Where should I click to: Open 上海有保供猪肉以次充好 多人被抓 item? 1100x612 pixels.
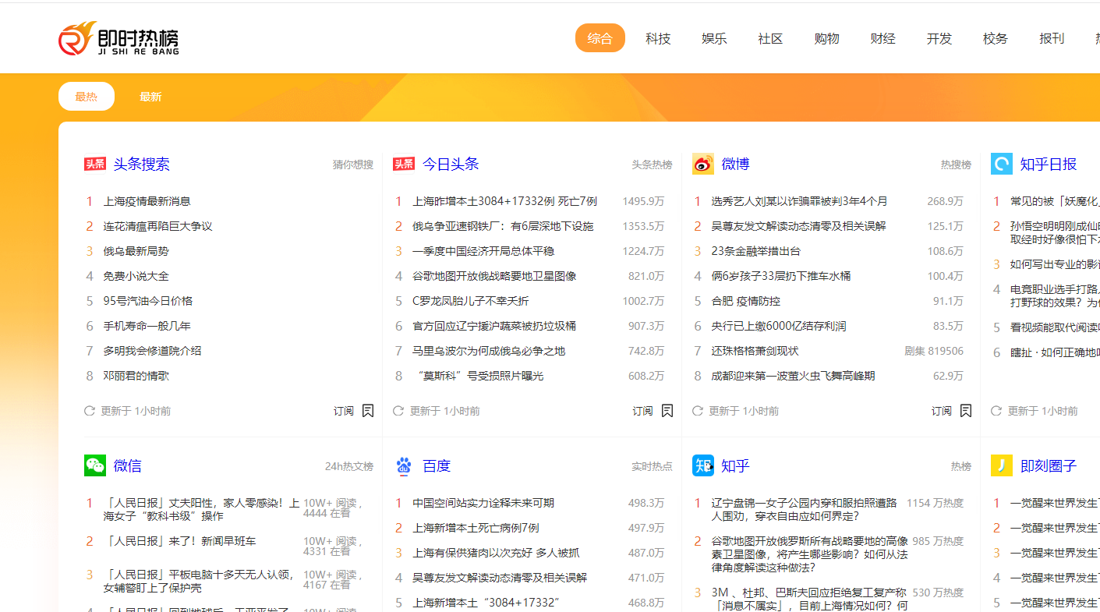click(x=496, y=553)
